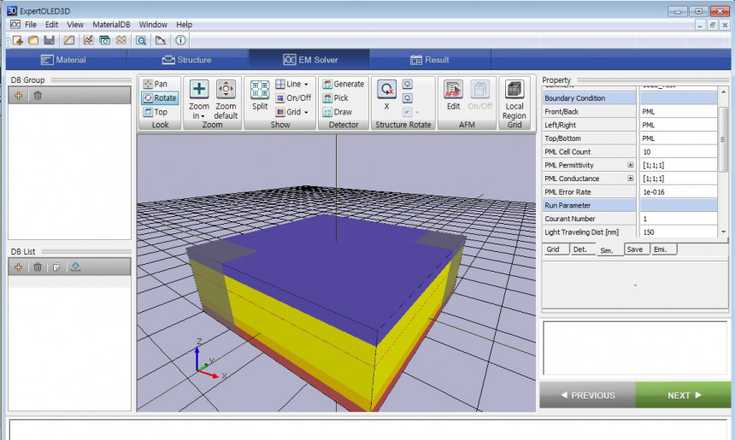The width and height of the screenshot is (735, 440).
Task: Open the Edit menu
Action: pyautogui.click(x=51, y=25)
